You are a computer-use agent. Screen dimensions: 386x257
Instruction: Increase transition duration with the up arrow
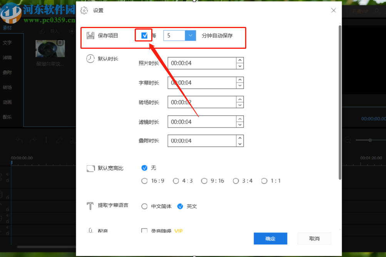[x=240, y=99]
